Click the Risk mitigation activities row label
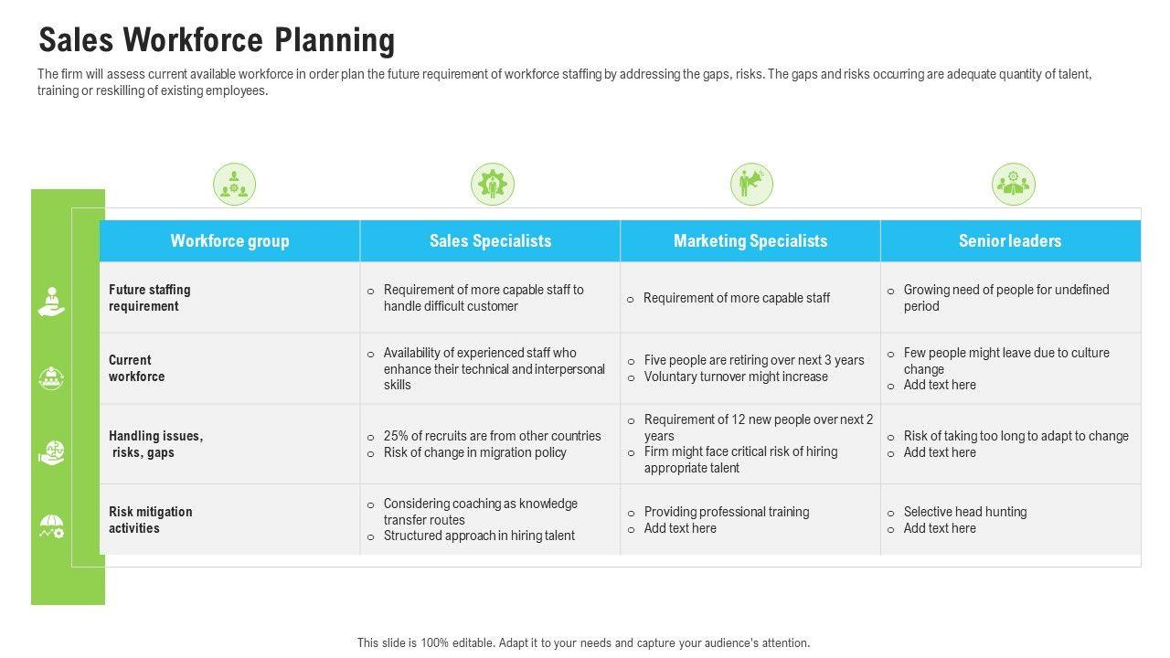 (151, 520)
